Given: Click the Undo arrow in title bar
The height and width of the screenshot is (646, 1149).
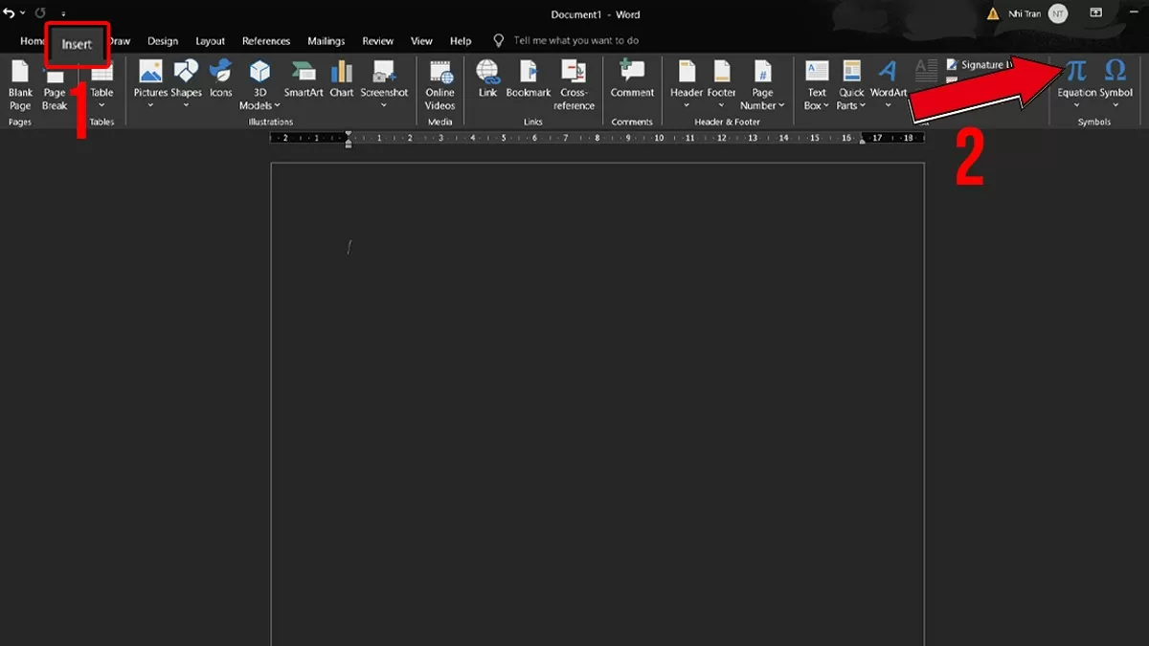Looking at the screenshot, I should 10,13.
